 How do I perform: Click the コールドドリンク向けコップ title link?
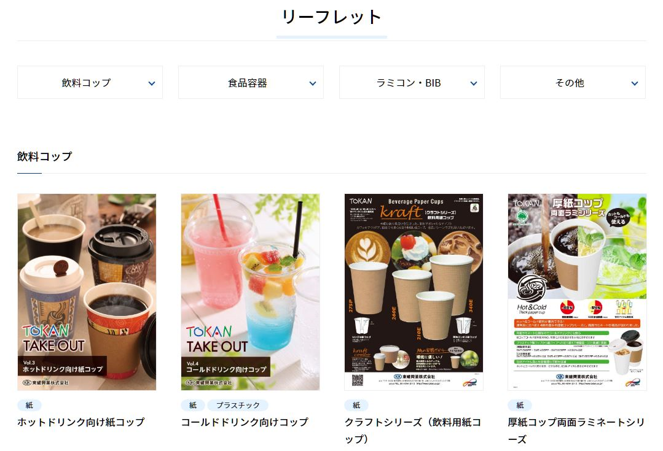tap(245, 422)
